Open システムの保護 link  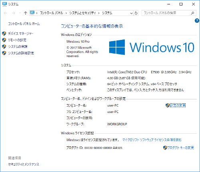[x=18, y=47]
